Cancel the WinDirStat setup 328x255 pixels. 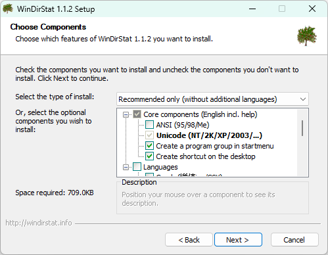pyautogui.click(x=294, y=240)
